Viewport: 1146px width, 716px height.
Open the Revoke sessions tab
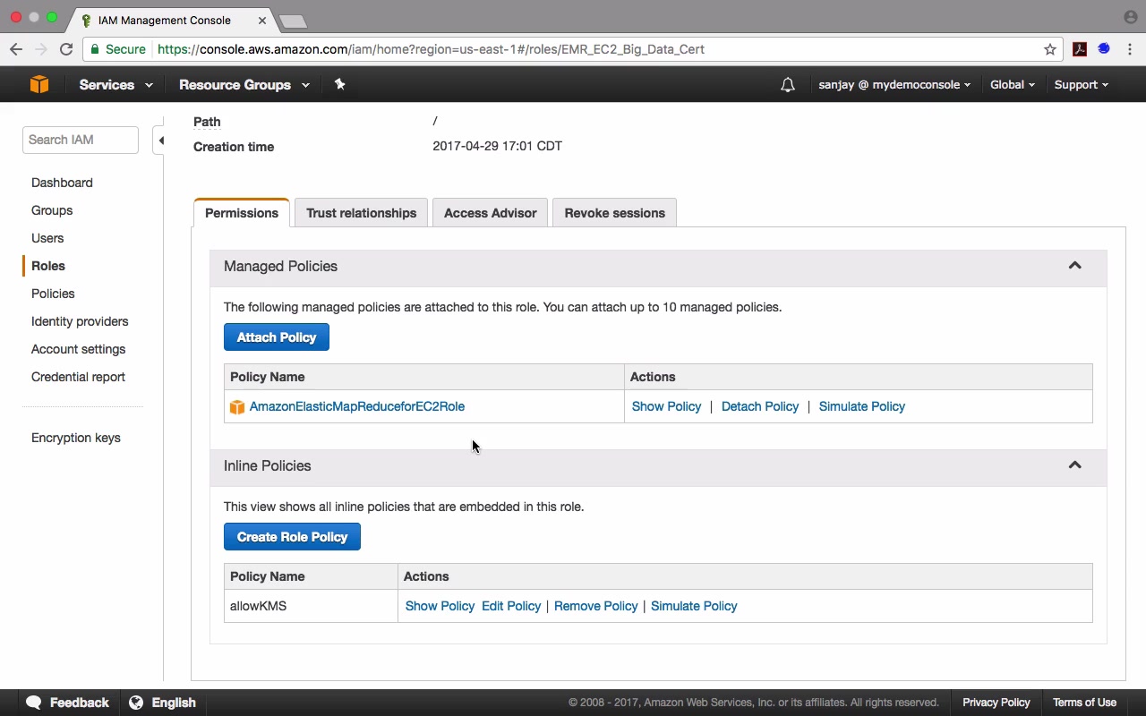point(614,213)
